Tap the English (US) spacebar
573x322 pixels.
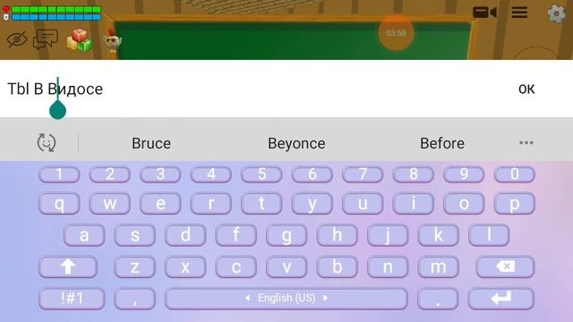click(x=286, y=299)
